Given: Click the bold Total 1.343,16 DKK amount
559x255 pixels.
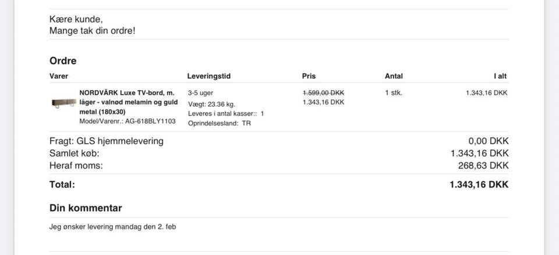Looking at the screenshot, I should pos(479,185).
